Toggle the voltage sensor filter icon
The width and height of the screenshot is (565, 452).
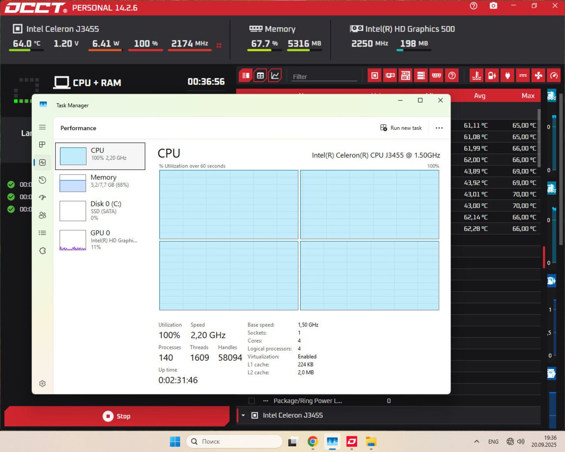[491, 76]
